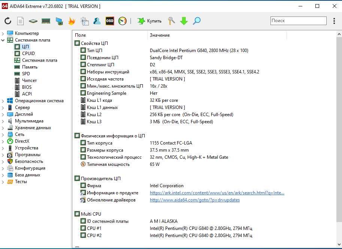Viewport: 342px width, 249px height.
Task: Select the Наборы инструкций row
Action: (170, 72)
